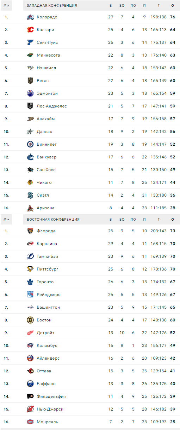Screen dimensions: 180x430
Task: Open the Montreal Canadiens logo
Action: [30, 422]
